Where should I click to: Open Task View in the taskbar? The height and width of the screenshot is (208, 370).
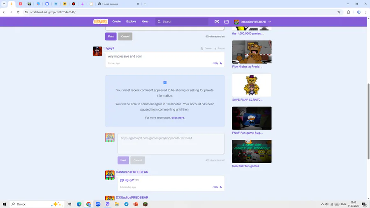(x=69, y=204)
